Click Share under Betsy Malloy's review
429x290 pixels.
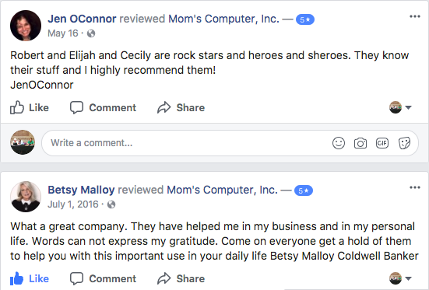pyautogui.click(x=181, y=278)
